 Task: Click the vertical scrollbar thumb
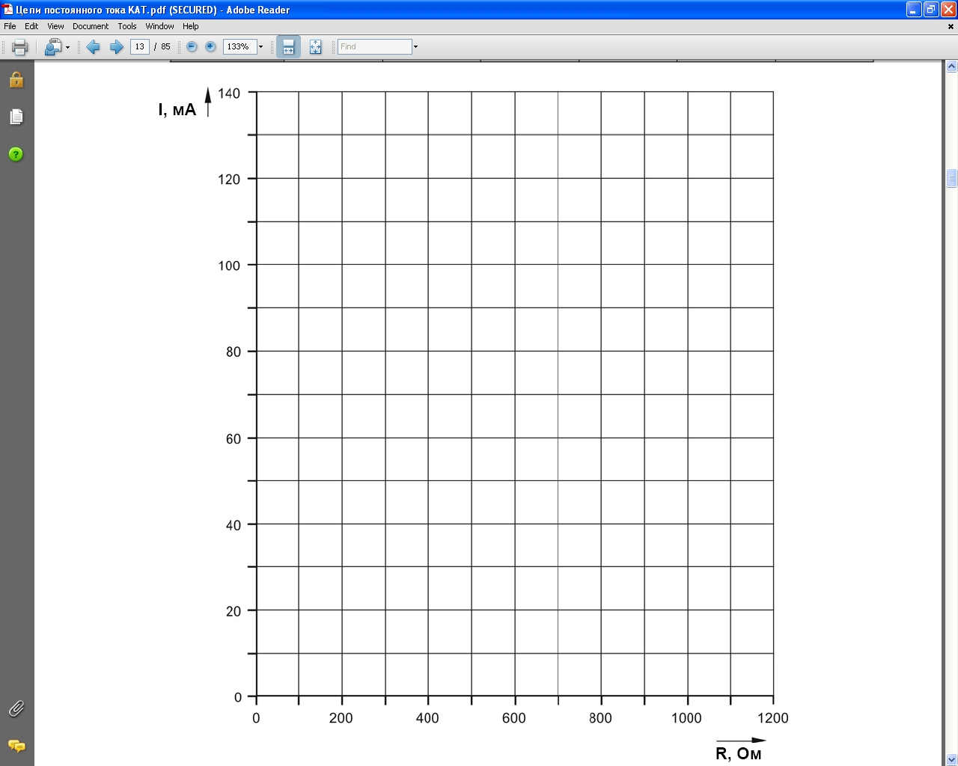tap(951, 178)
